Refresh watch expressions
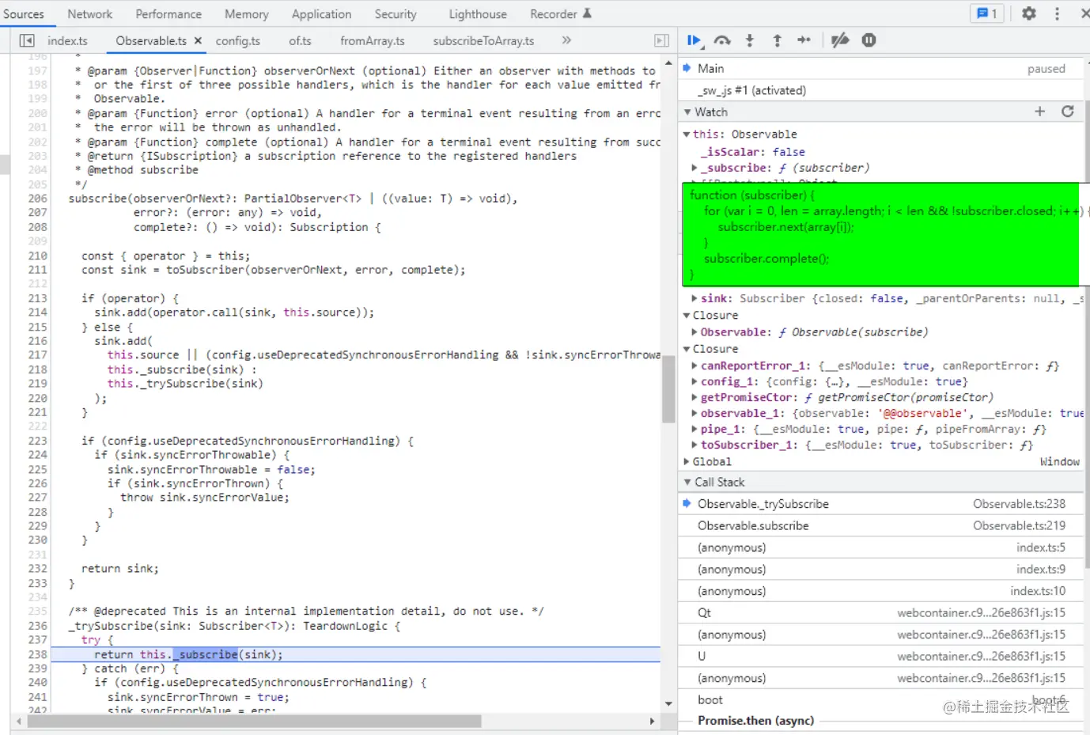Viewport: 1090px width, 735px height. (x=1067, y=112)
